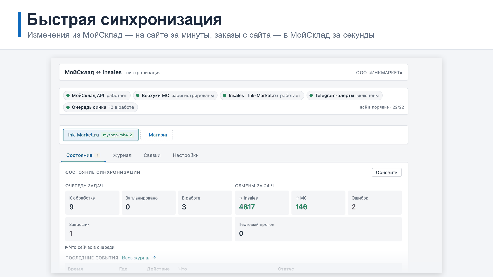
Task: Click the → МС value 146
Action: [x=301, y=207]
